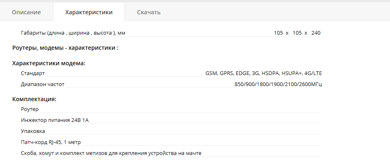Select the Диапазон частот label

click(42, 84)
